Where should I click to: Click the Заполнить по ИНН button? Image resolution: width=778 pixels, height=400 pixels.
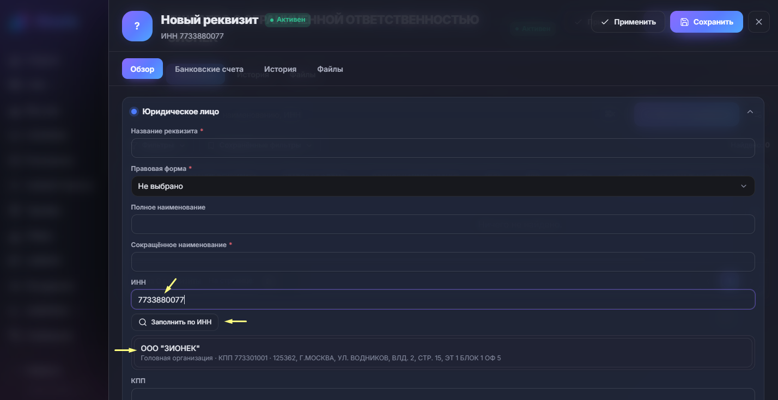click(x=175, y=322)
